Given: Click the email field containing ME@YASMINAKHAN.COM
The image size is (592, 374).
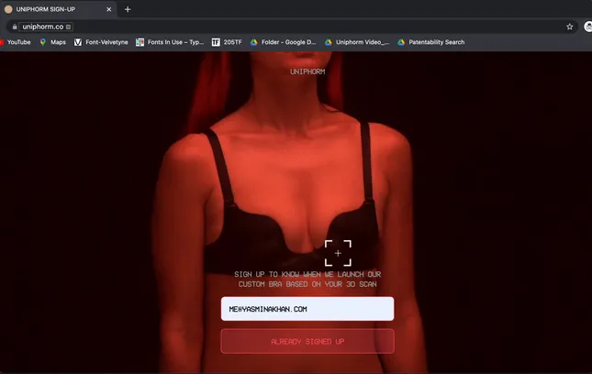Looking at the screenshot, I should point(307,309).
